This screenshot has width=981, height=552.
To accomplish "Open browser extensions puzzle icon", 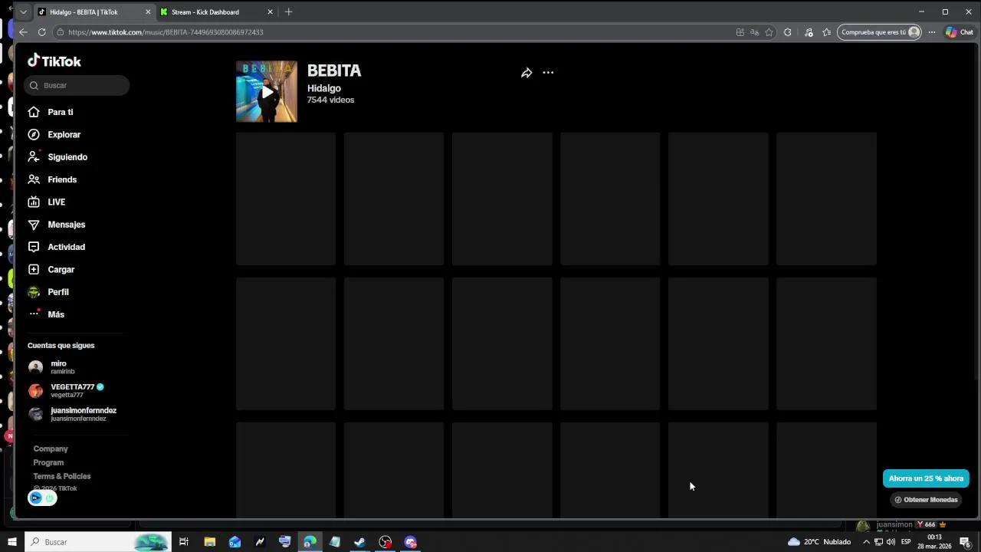I will click(x=787, y=32).
